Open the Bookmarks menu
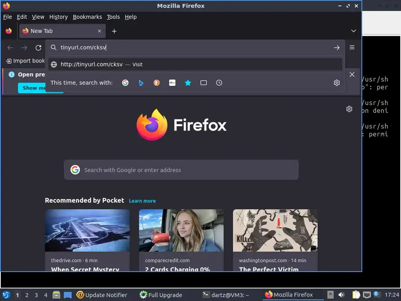401x301 pixels. (x=87, y=17)
